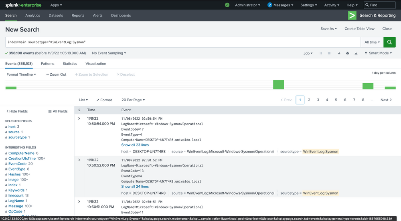Open the Dashboards navigation tab
The image size is (401, 221).
(121, 16)
